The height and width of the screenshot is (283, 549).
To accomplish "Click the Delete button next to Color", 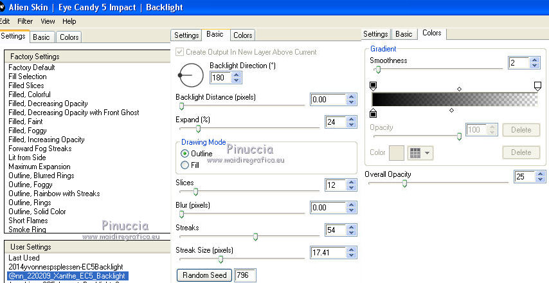I will pos(521,152).
